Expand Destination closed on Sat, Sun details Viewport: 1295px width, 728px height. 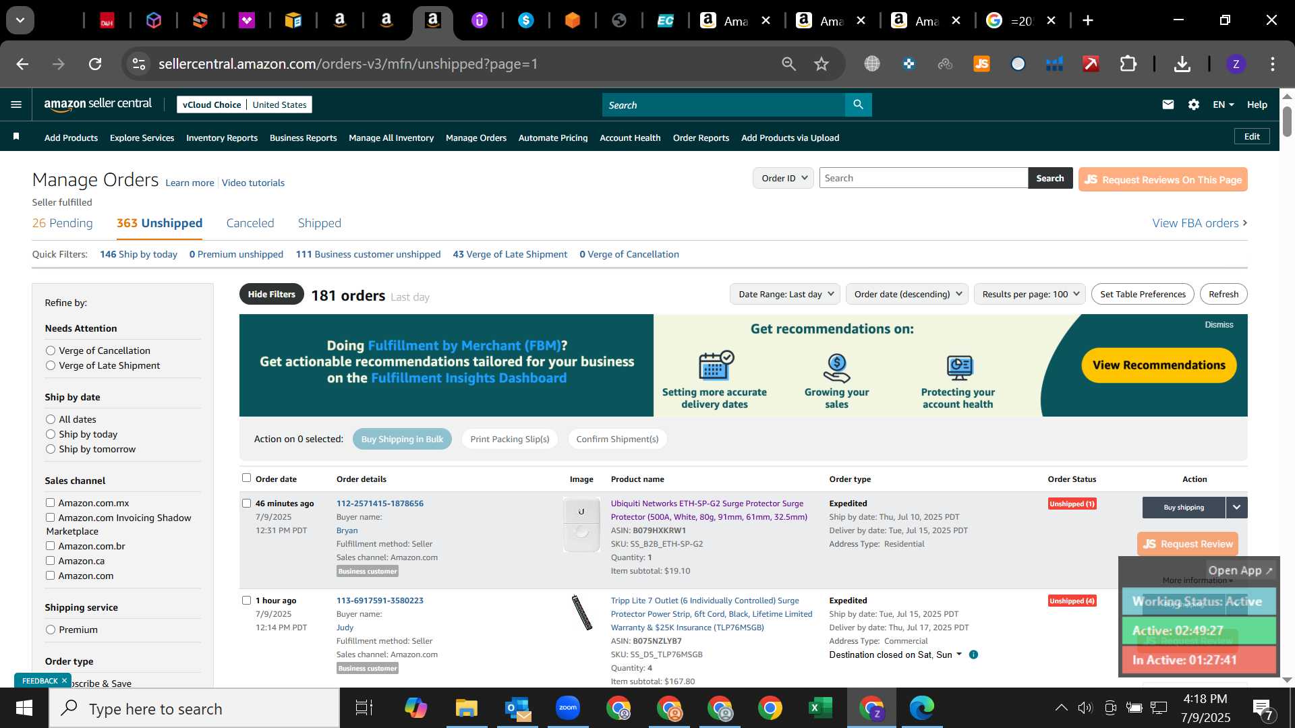[958, 655]
